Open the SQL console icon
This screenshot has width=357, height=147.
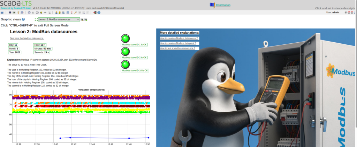point(88,13)
